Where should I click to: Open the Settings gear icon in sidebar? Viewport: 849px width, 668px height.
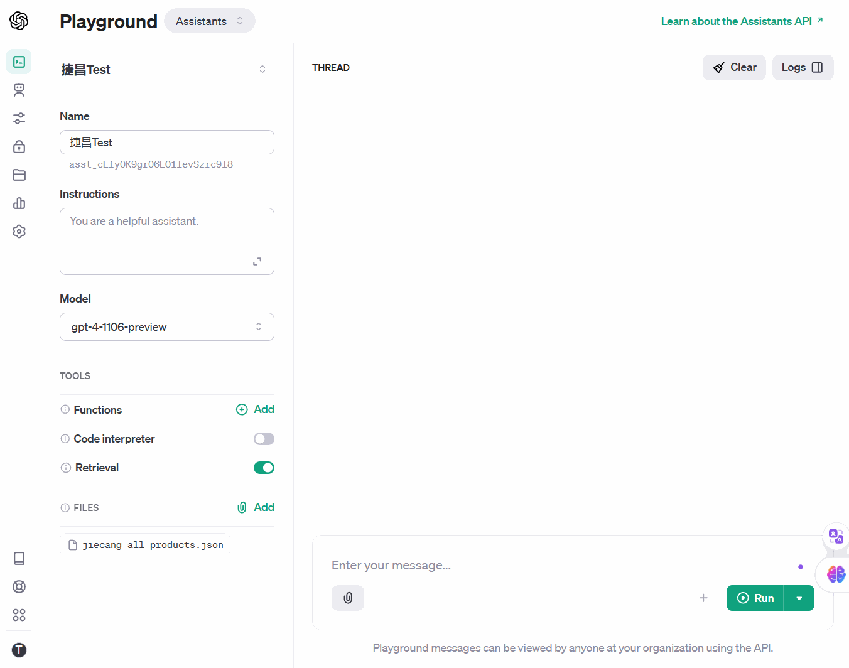pos(19,231)
